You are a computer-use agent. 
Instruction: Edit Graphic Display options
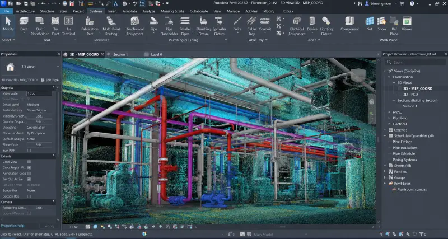pos(39,122)
